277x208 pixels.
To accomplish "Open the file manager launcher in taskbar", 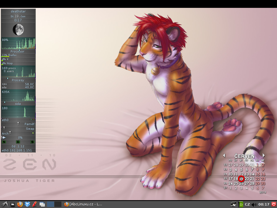I will tap(13, 204).
